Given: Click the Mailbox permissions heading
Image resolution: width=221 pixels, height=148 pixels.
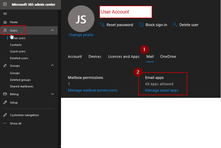Looking at the screenshot, I should (x=85, y=78).
